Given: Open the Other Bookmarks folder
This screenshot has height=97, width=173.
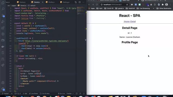Looking at the screenshot, I should (164, 8).
